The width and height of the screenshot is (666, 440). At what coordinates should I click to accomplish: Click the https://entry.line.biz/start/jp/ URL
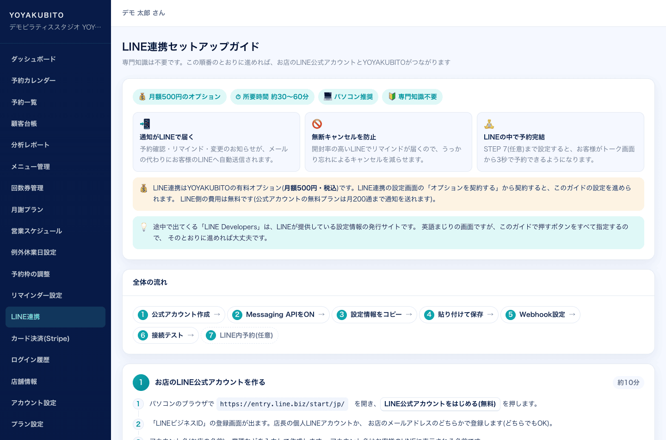(282, 404)
